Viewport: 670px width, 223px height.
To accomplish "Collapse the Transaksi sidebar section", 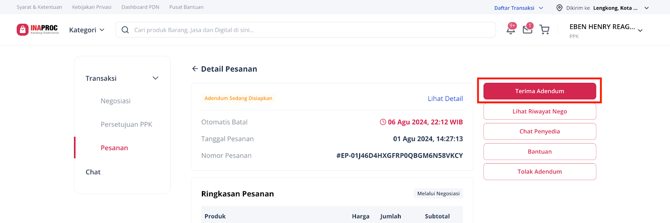I will (x=155, y=78).
